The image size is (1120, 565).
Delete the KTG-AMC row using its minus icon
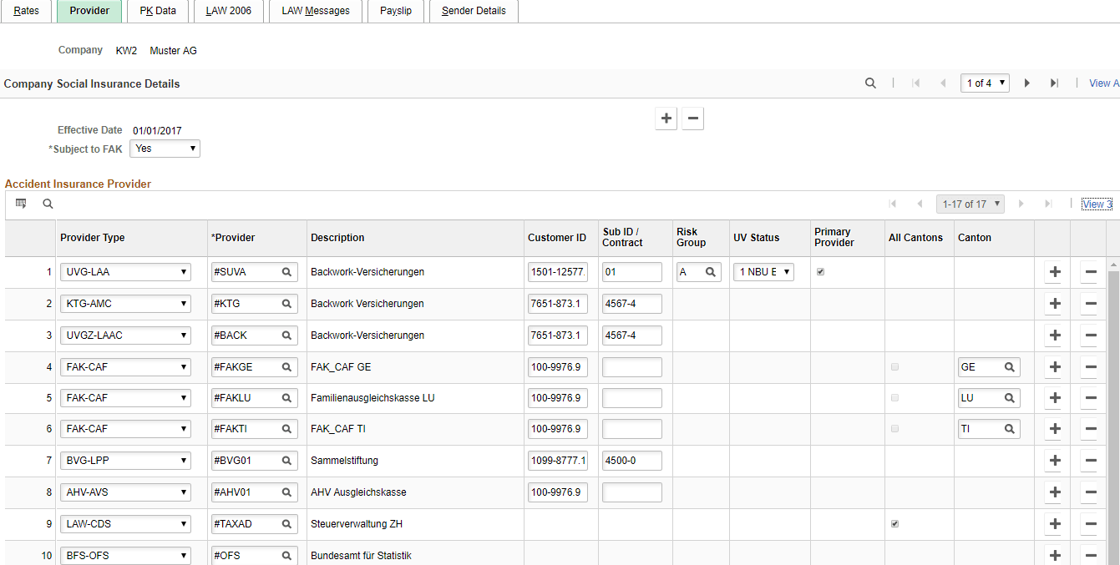click(1090, 303)
